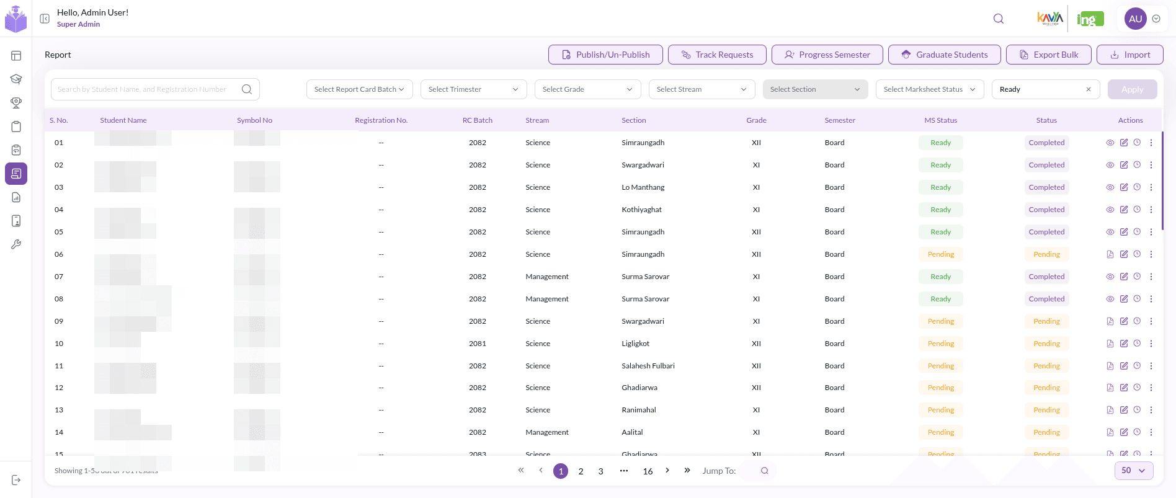Image resolution: width=1176 pixels, height=498 pixels.
Task: Expand the Select Marksheet Status dropdown
Action: coord(930,89)
